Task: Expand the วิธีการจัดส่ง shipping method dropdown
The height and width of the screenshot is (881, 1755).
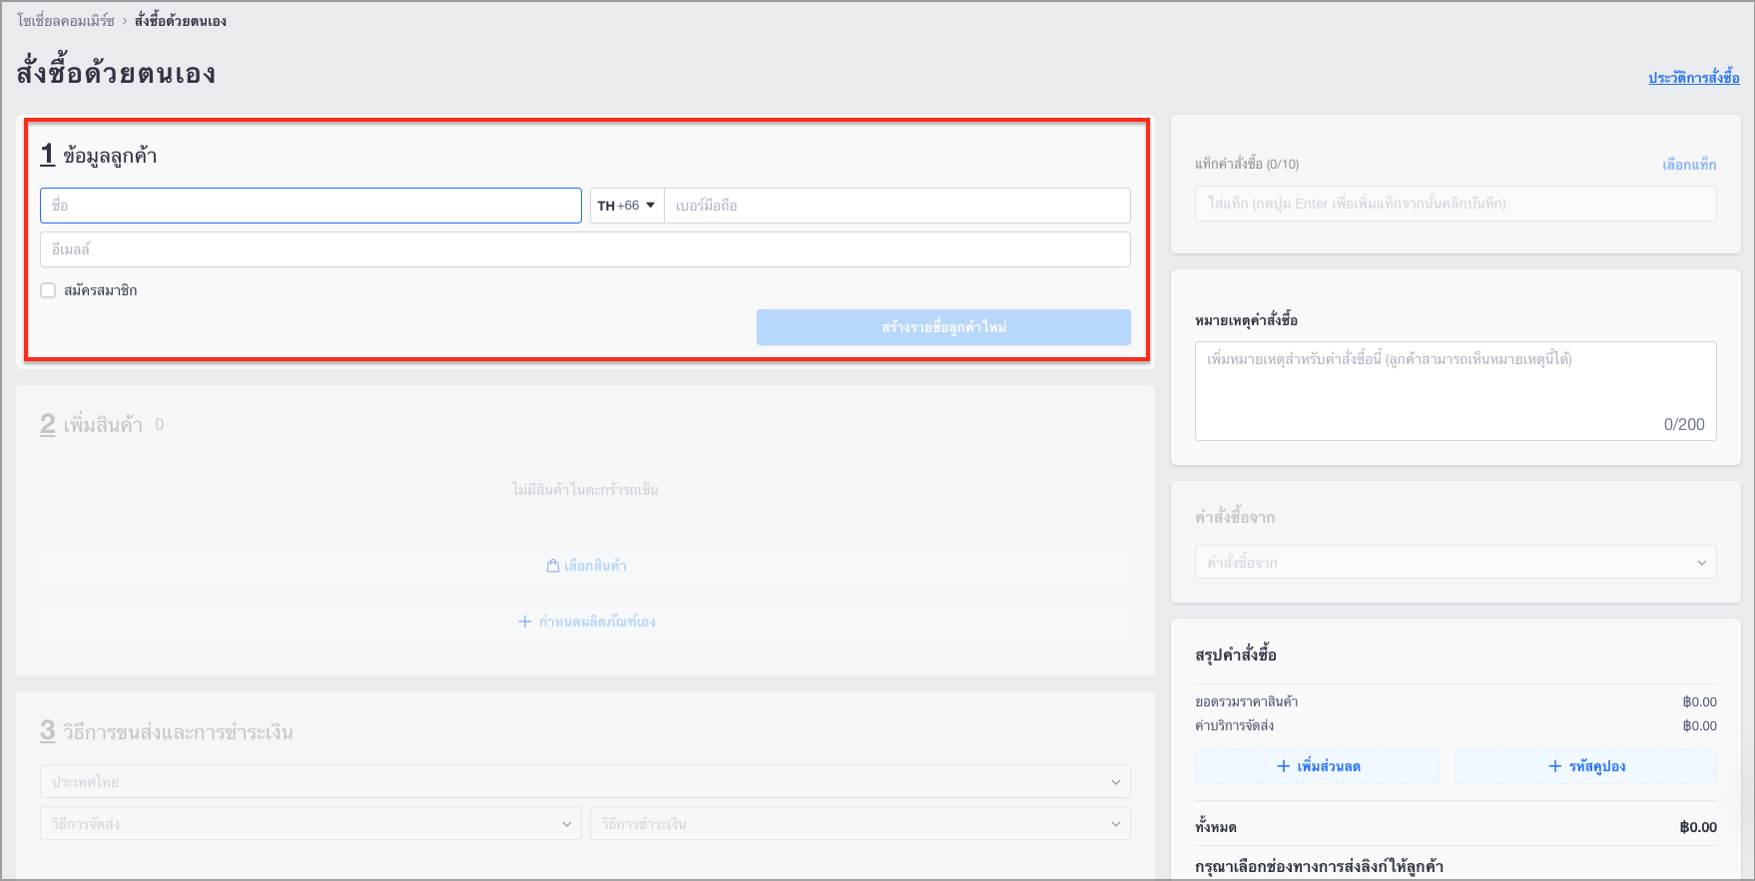Action: tap(310, 823)
